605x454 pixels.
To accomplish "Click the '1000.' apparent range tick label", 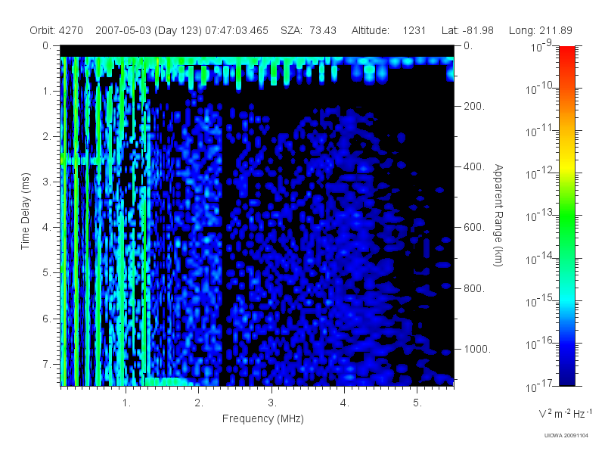I will (477, 349).
